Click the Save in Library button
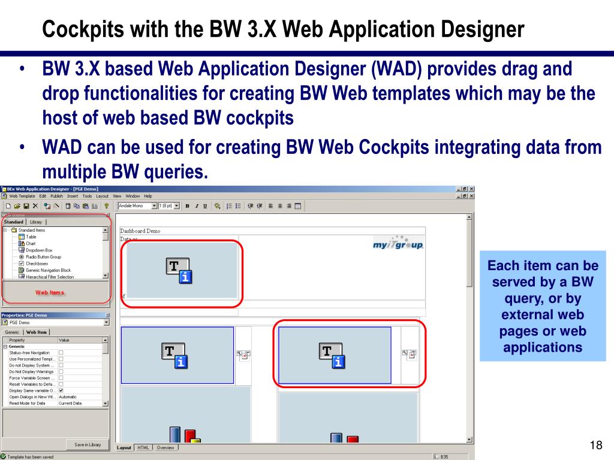The image size is (614, 460). pyautogui.click(x=88, y=444)
